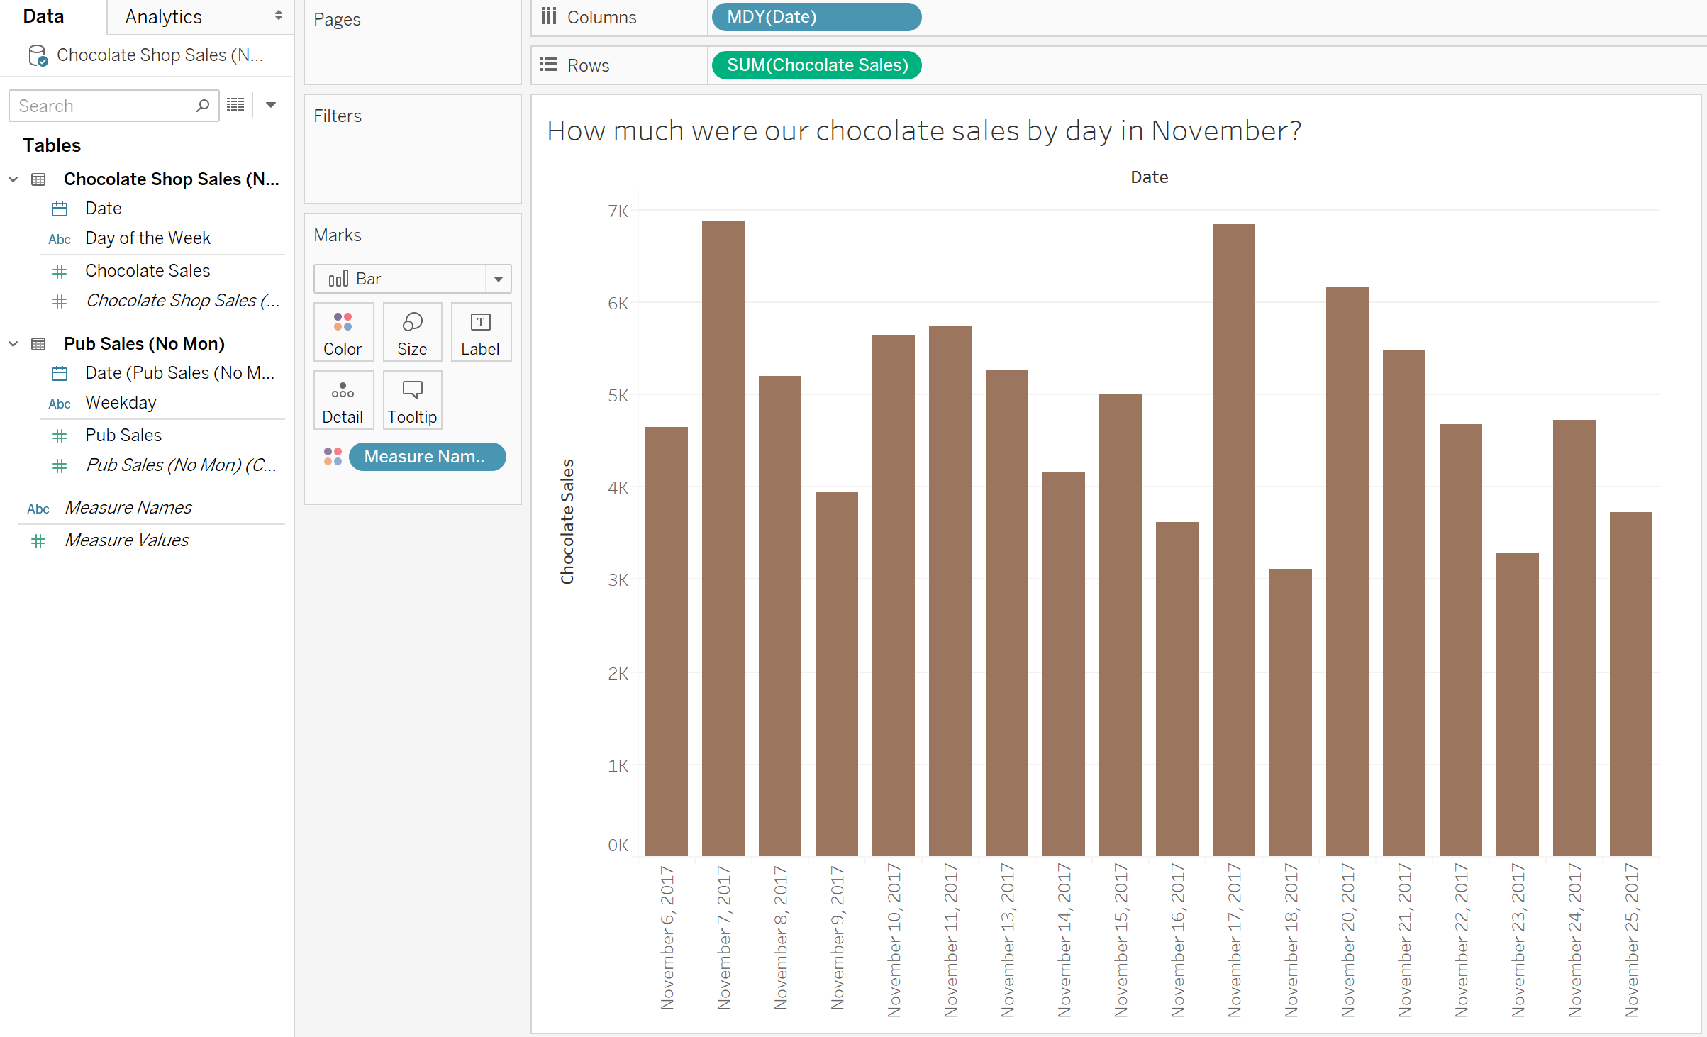Open the data pane options dropdown arrow
The image size is (1707, 1037).
click(x=271, y=105)
